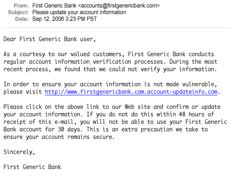Click the paragraph starting As a courtesy
This screenshot has height=177, width=234.
point(110,62)
